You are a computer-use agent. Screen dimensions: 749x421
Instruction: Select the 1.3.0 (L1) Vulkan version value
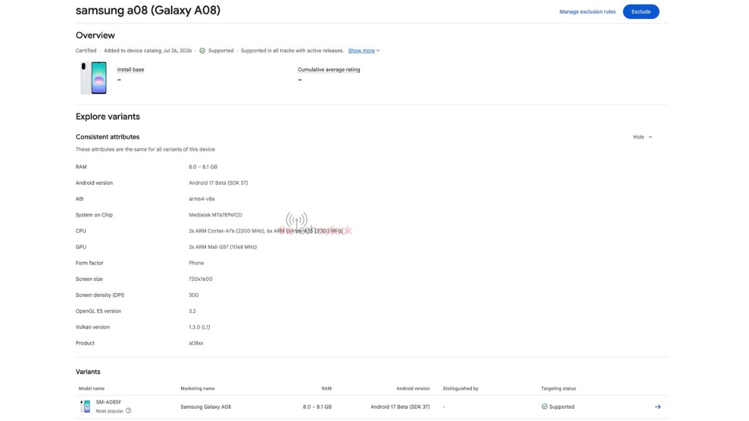[x=201, y=327]
